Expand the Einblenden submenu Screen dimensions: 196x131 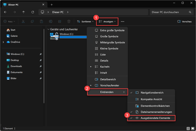coord(107,92)
